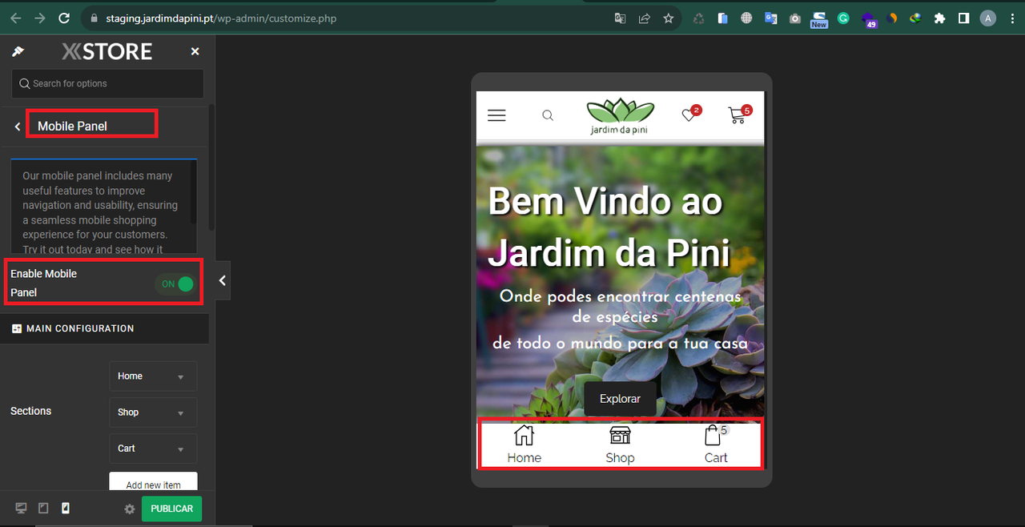Viewport: 1025px width, 527px height.
Task: Go back from Mobile Panel section
Action: click(18, 126)
